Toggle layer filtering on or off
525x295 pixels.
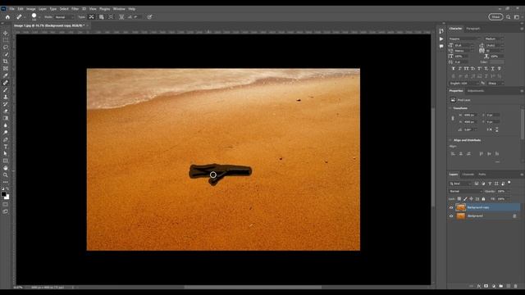click(x=509, y=183)
